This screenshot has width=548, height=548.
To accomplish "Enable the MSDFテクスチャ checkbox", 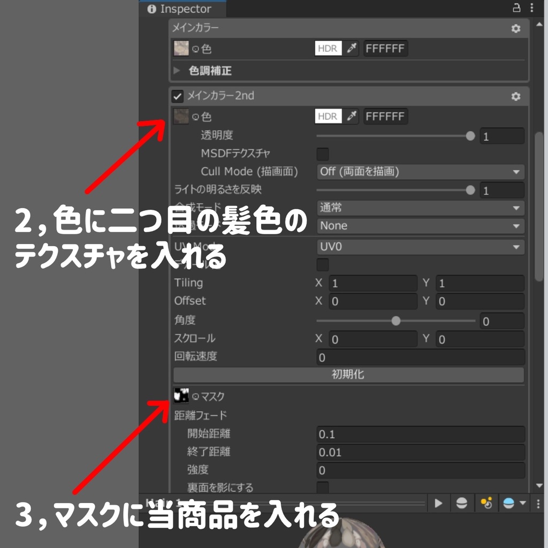I will tap(322, 154).
